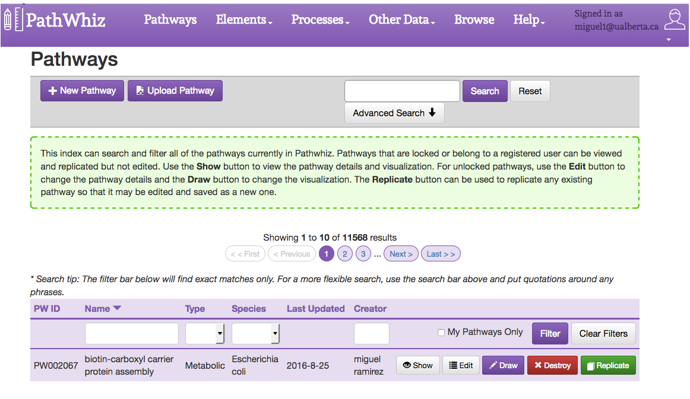Click the First page link
The image size is (690, 399).
click(245, 254)
